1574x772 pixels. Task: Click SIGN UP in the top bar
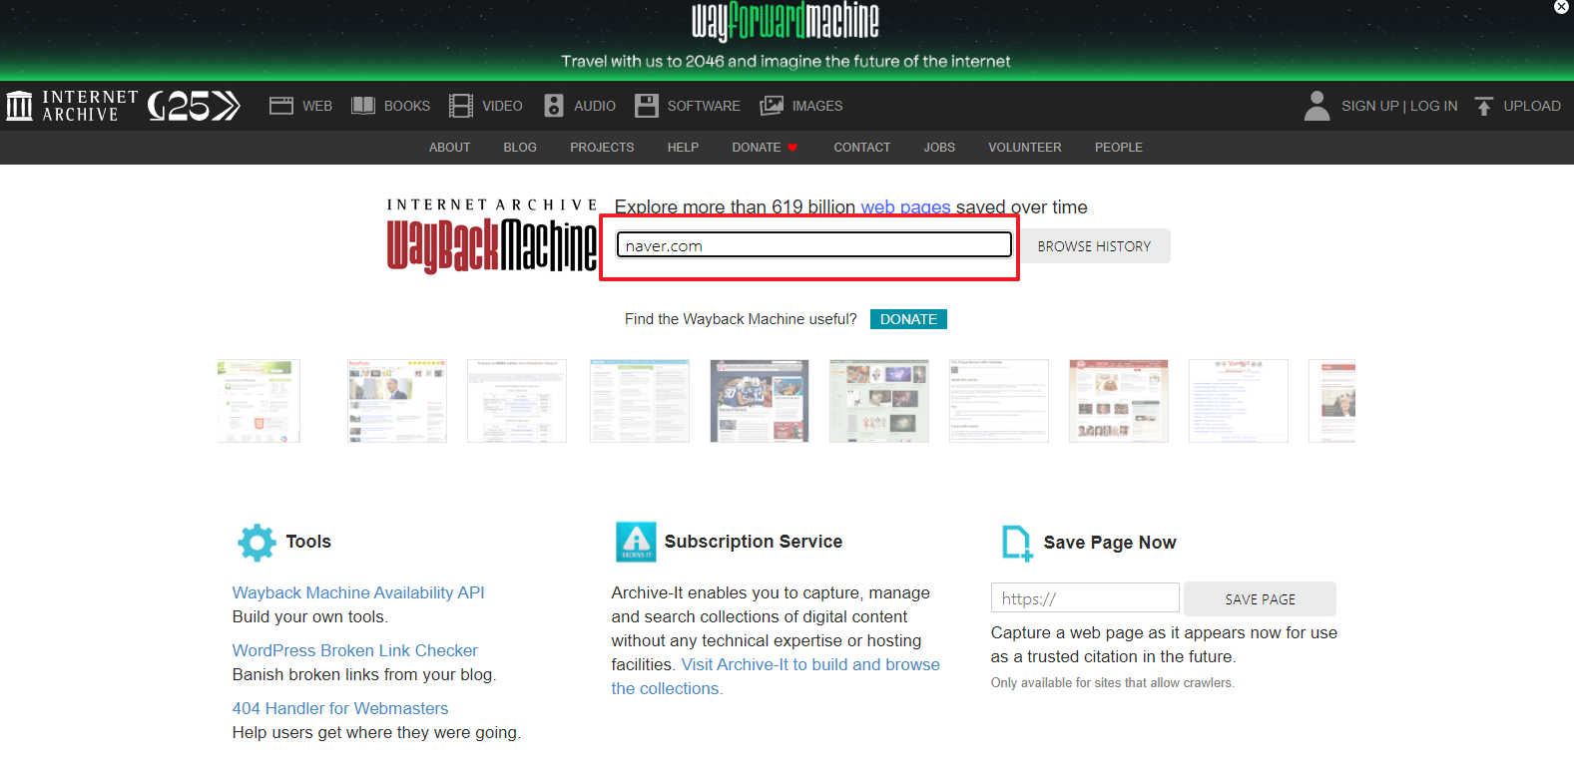1369,106
